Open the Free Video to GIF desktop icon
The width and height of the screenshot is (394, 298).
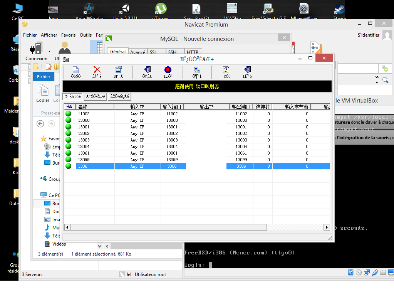click(x=268, y=10)
